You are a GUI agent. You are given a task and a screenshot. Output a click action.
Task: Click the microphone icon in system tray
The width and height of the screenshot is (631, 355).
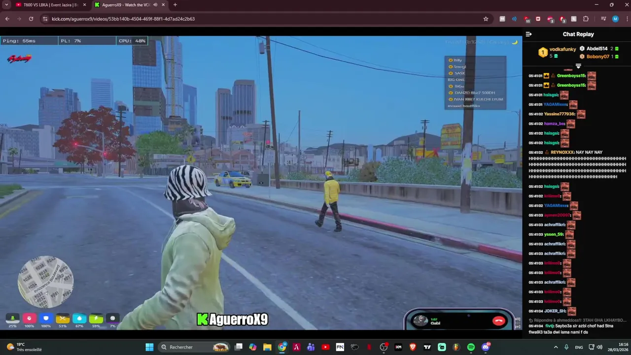point(566,347)
